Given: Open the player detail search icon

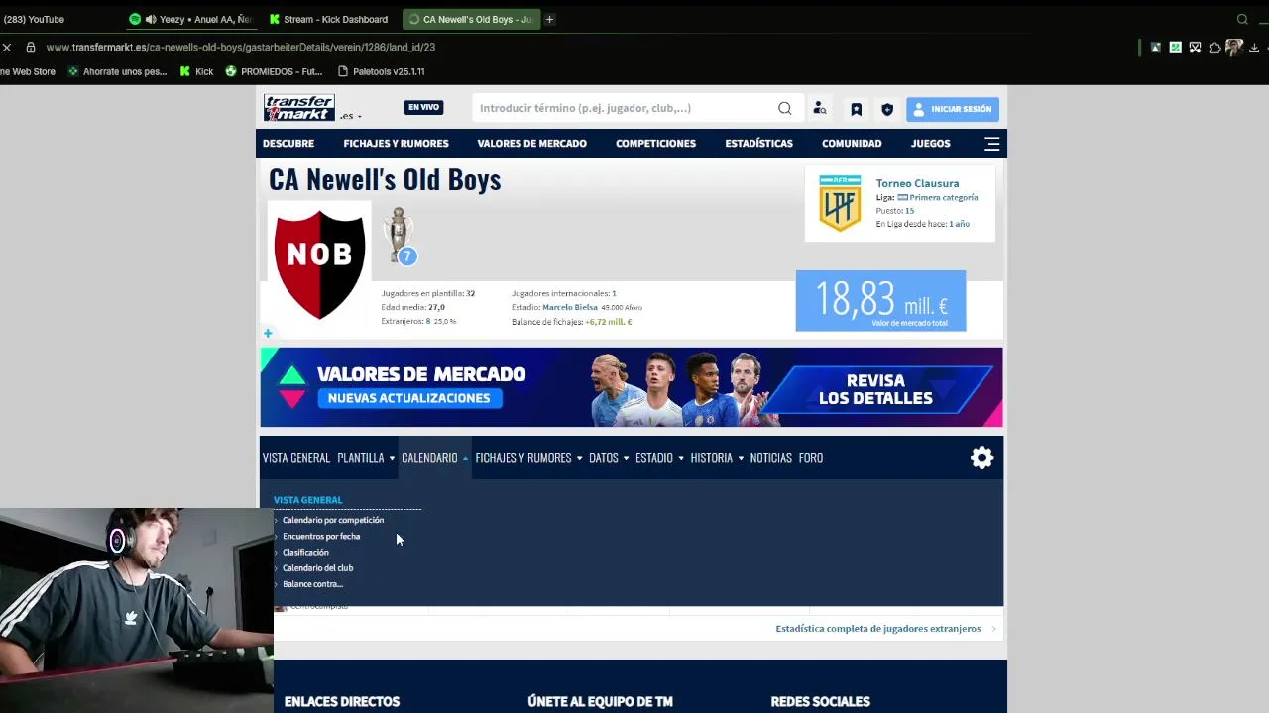Looking at the screenshot, I should coord(820,109).
